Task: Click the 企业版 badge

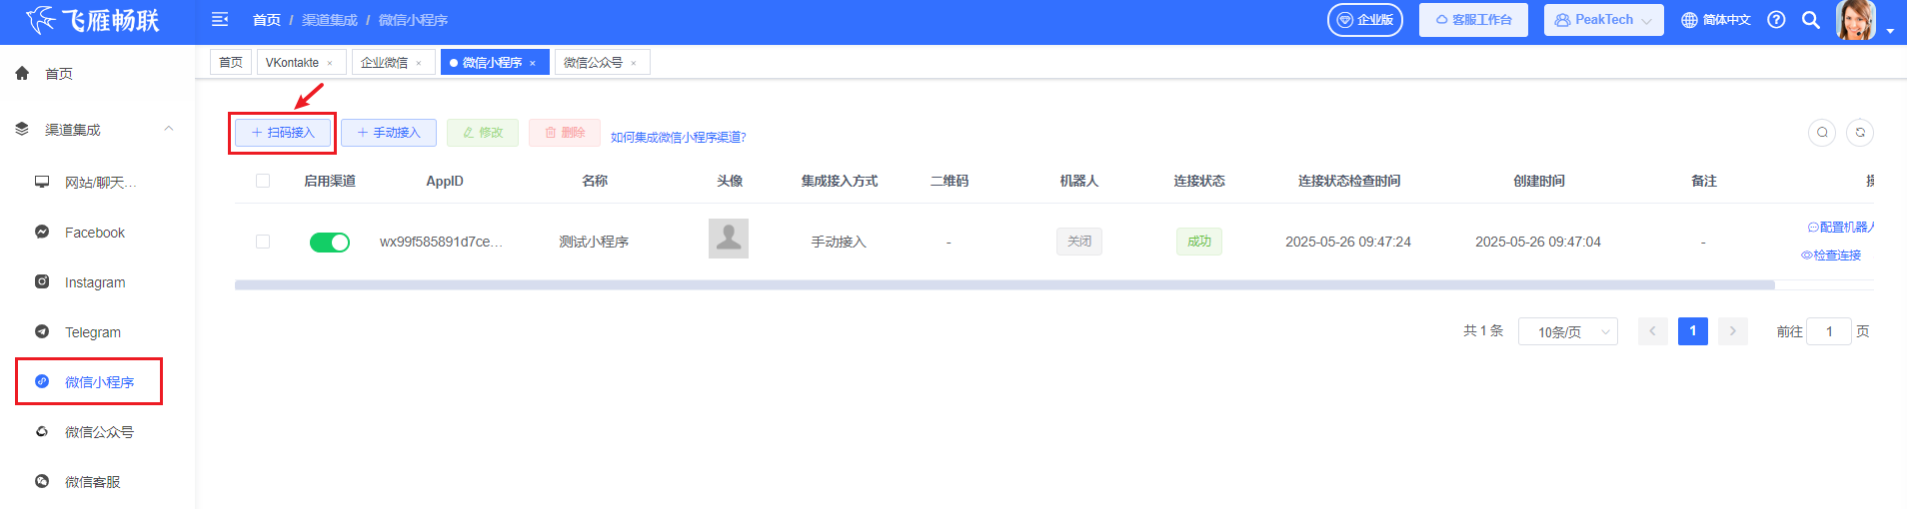Action: [x=1365, y=20]
